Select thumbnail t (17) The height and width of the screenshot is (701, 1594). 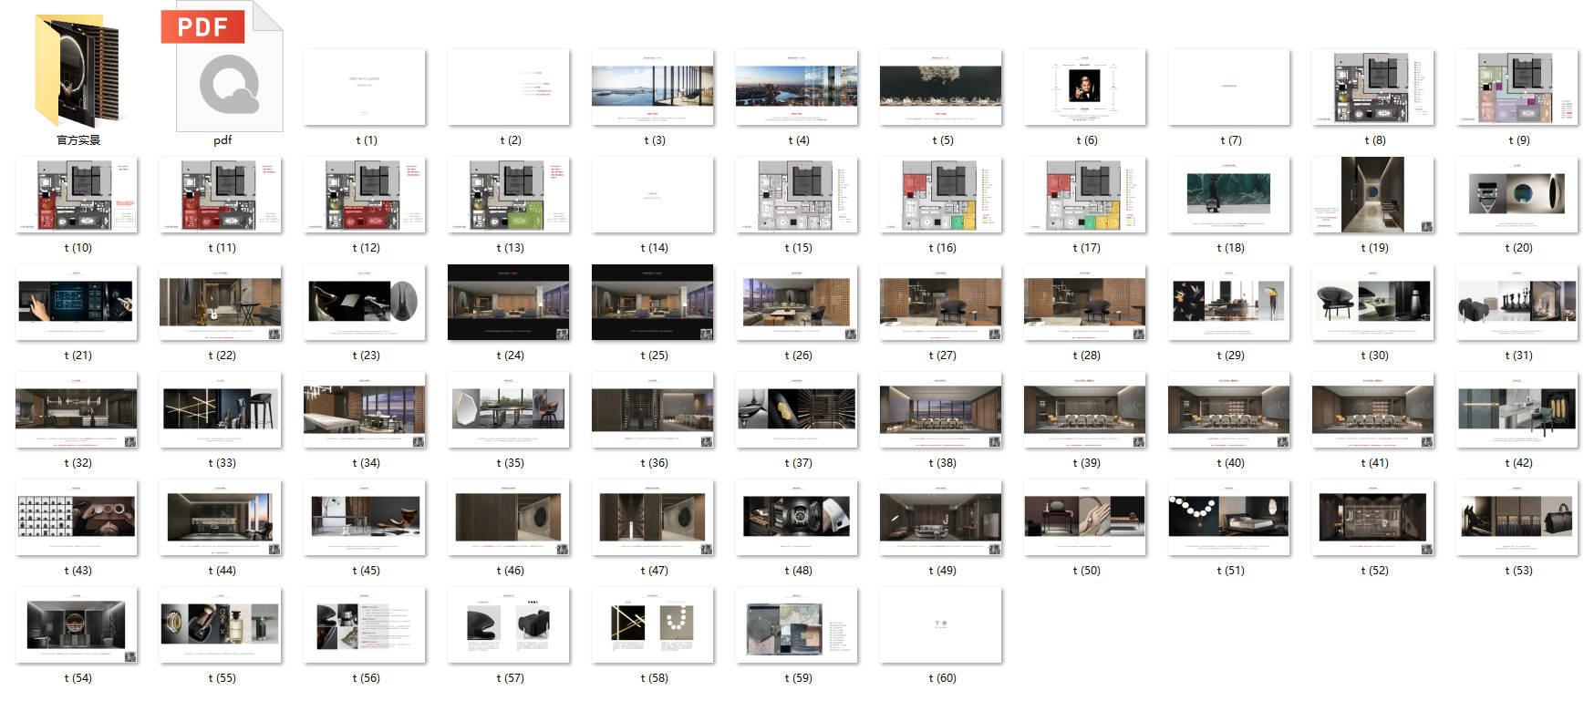click(1084, 195)
